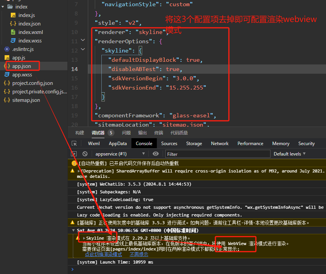Image resolution: width=326 pixels, height=274 pixels.
Task: Expand the Deprecation SharedArrayBuffer warning
Action: pos(79,171)
